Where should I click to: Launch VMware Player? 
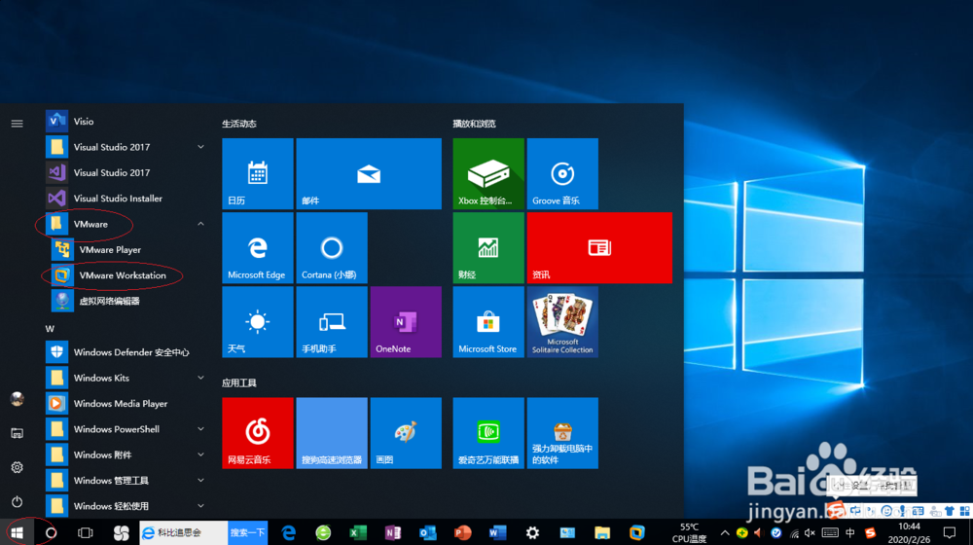tap(125, 249)
